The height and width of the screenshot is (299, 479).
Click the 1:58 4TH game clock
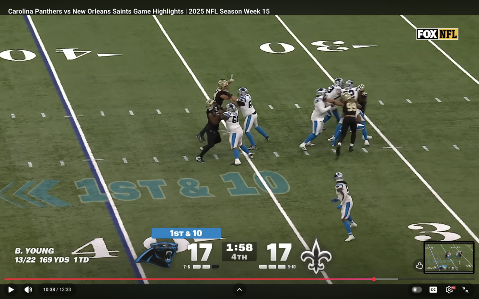[239, 252]
